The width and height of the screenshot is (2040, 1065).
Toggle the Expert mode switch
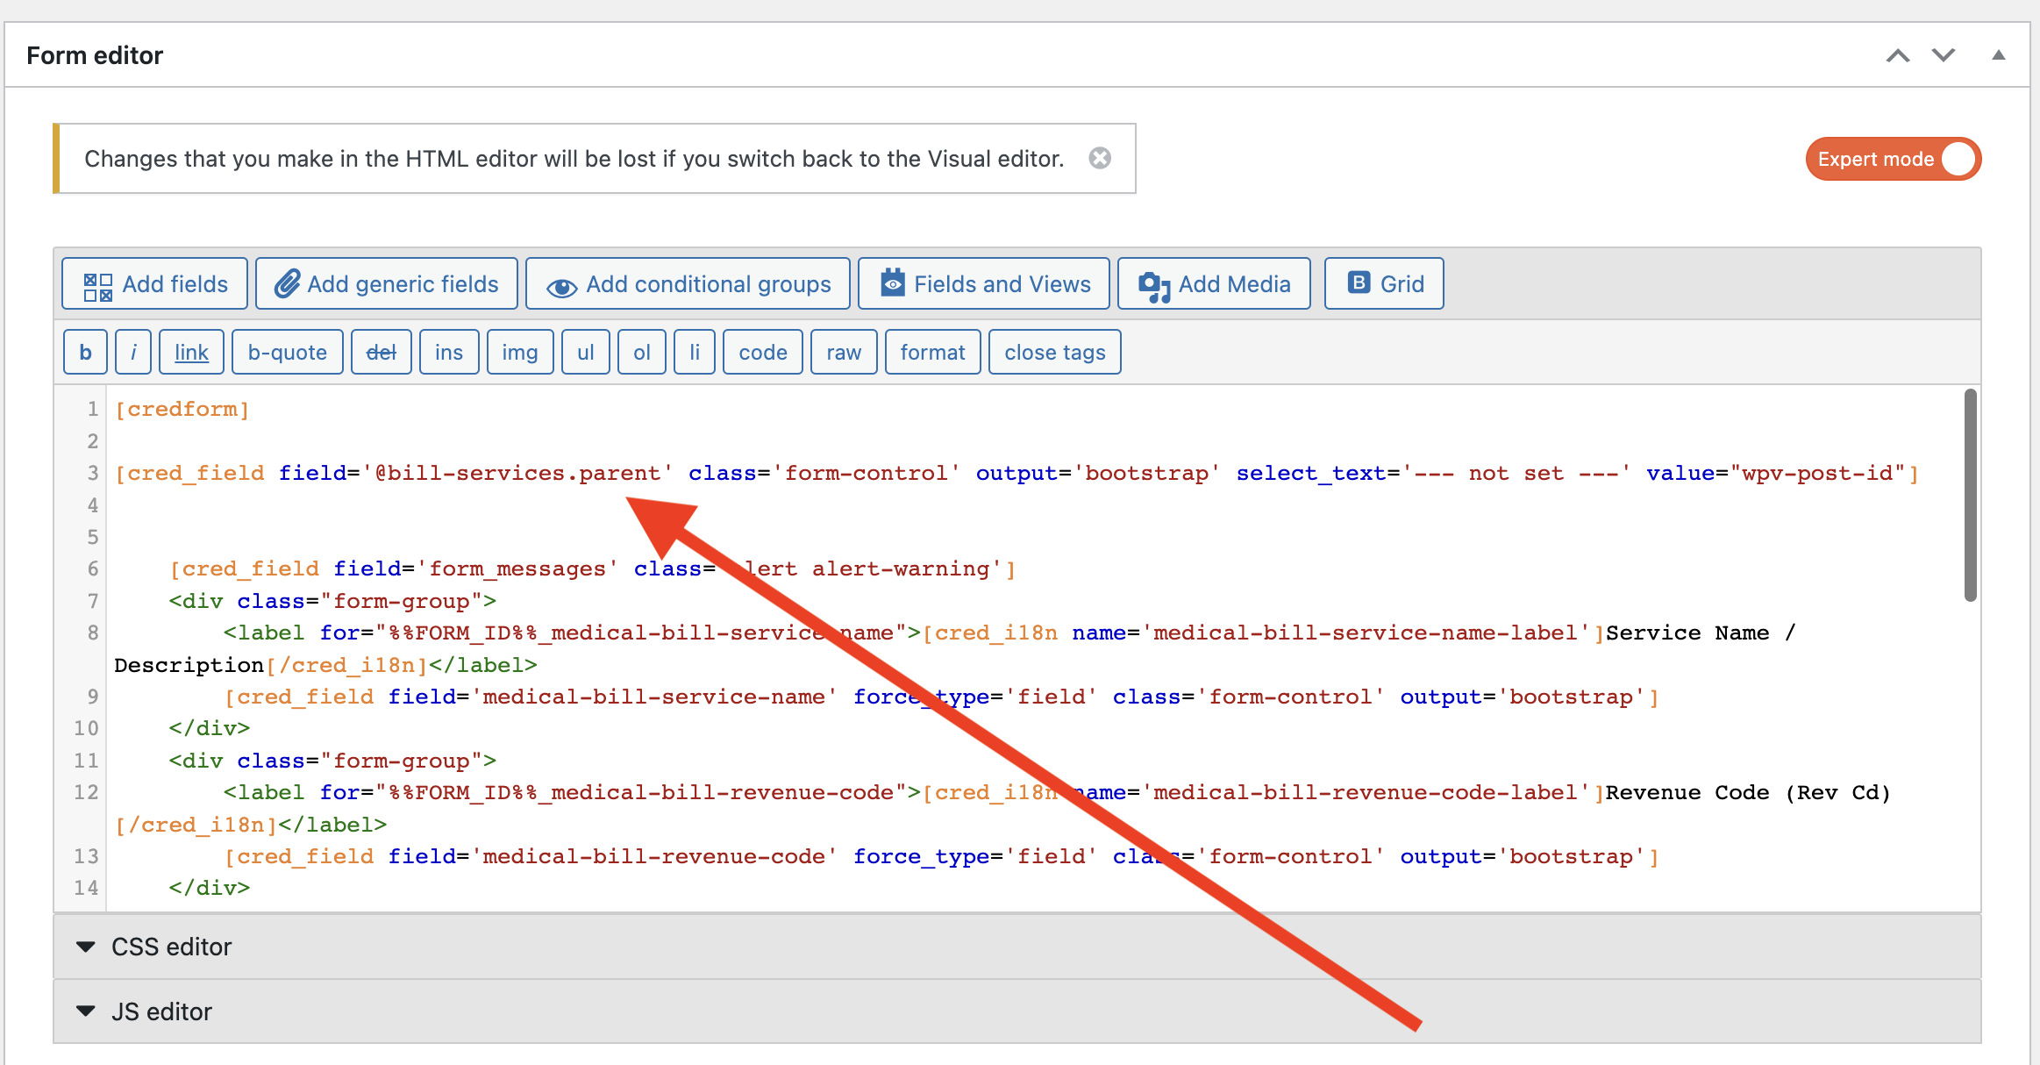pos(1893,159)
